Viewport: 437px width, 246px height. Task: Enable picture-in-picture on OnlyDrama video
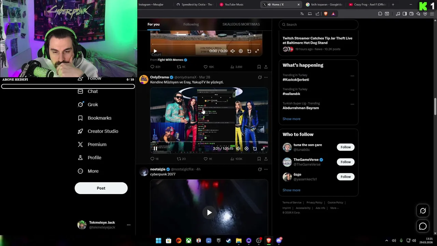coord(255,149)
